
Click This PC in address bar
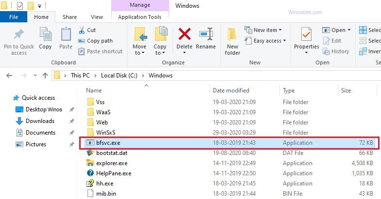point(81,76)
